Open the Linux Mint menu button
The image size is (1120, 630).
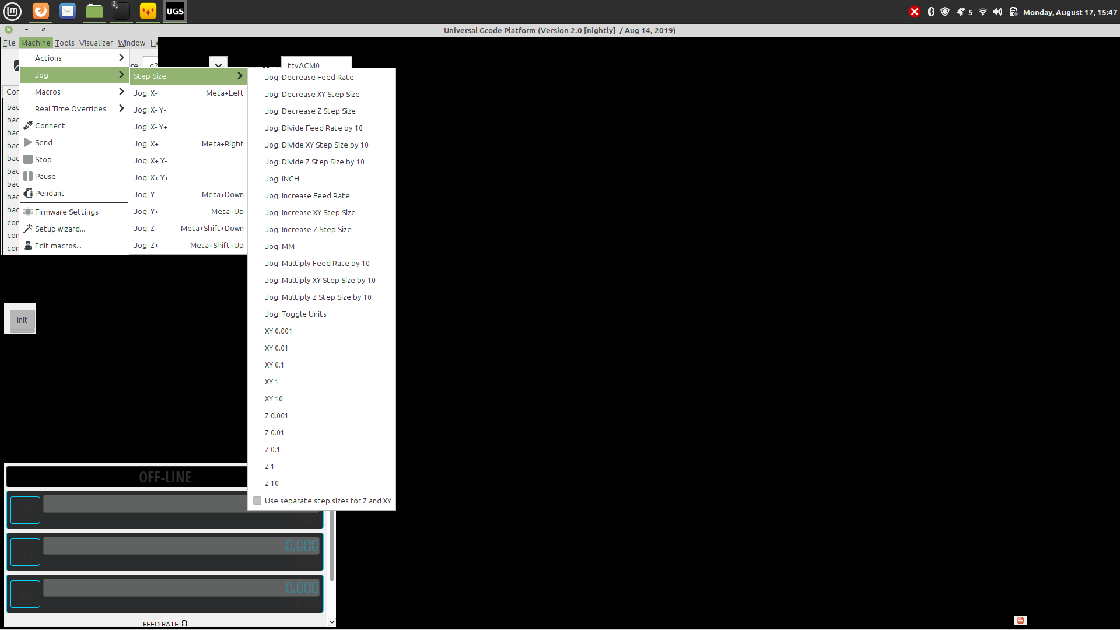12,11
